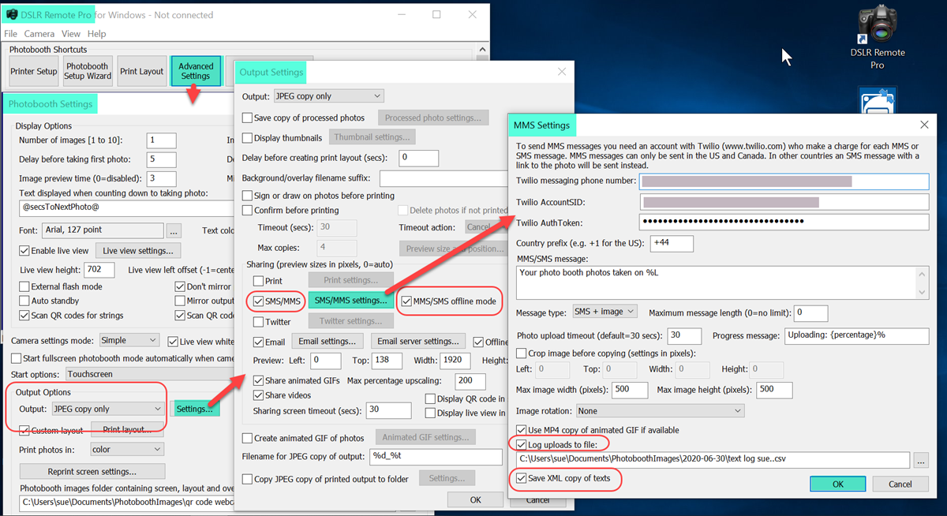Screen dimensions: 947x516
Task: Toggle Share videos checkbox
Action: (x=259, y=395)
